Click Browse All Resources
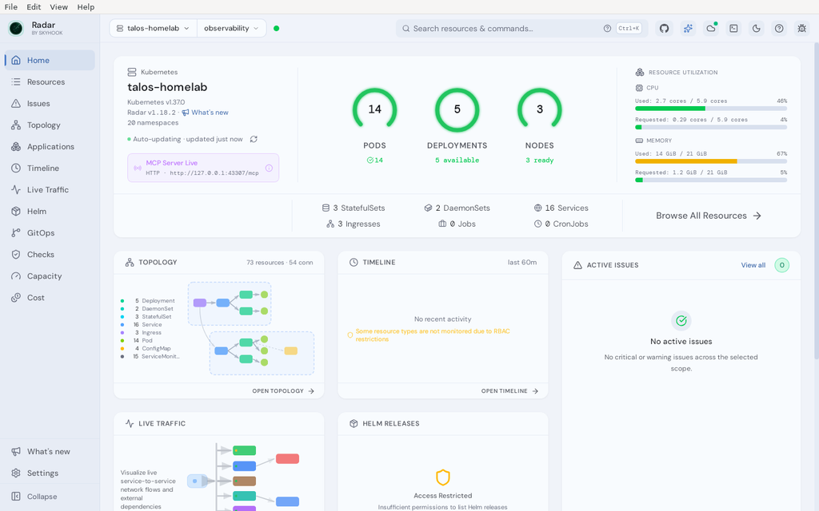This screenshot has height=511, width=819. 709,216
